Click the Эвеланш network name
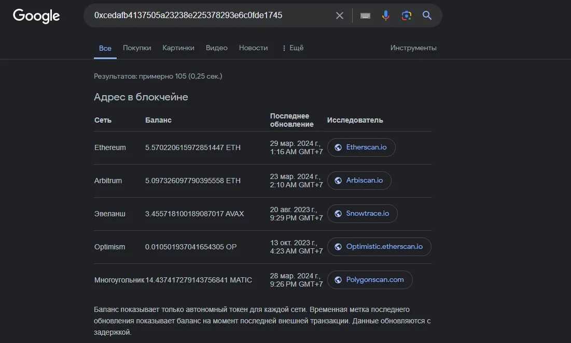The width and height of the screenshot is (571, 343). coord(109,214)
